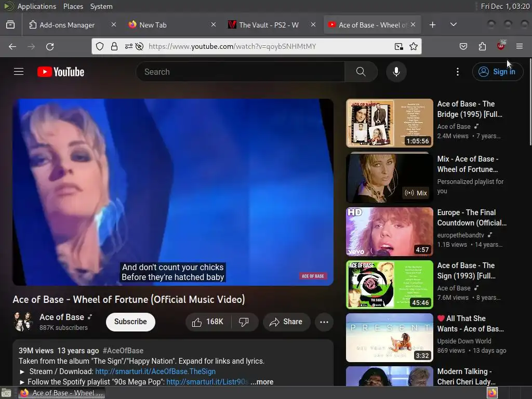Image resolution: width=532 pixels, height=399 pixels.
Task: Go back with the browser back arrow
Action: [x=12, y=46]
